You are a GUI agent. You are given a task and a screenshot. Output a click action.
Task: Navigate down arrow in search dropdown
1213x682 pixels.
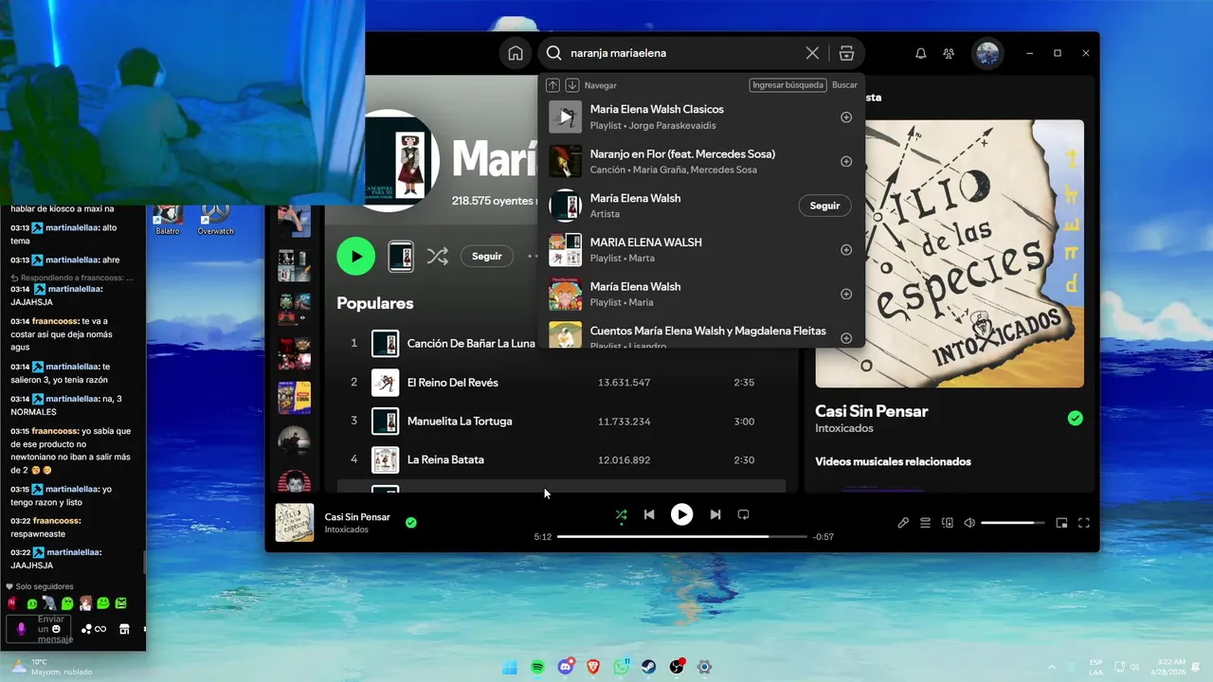pyautogui.click(x=572, y=85)
